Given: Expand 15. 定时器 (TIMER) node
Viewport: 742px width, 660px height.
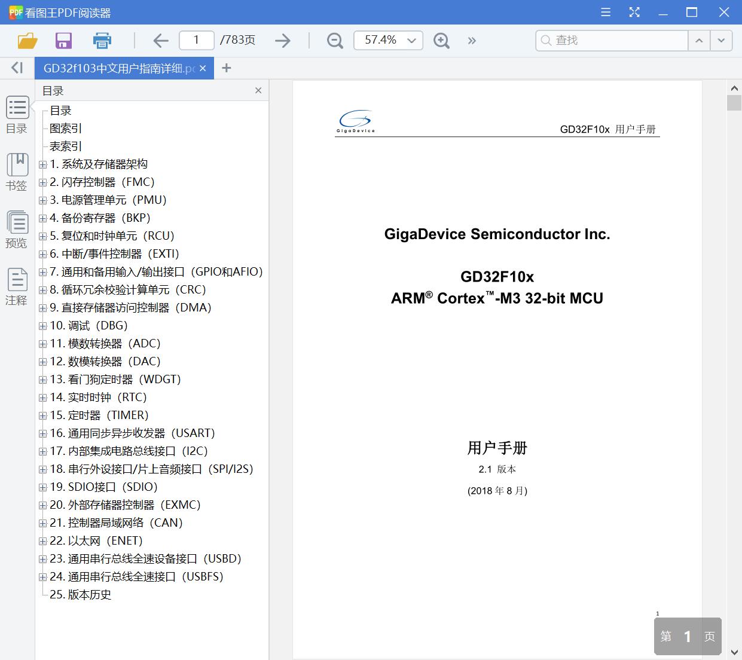Looking at the screenshot, I should tap(42, 415).
